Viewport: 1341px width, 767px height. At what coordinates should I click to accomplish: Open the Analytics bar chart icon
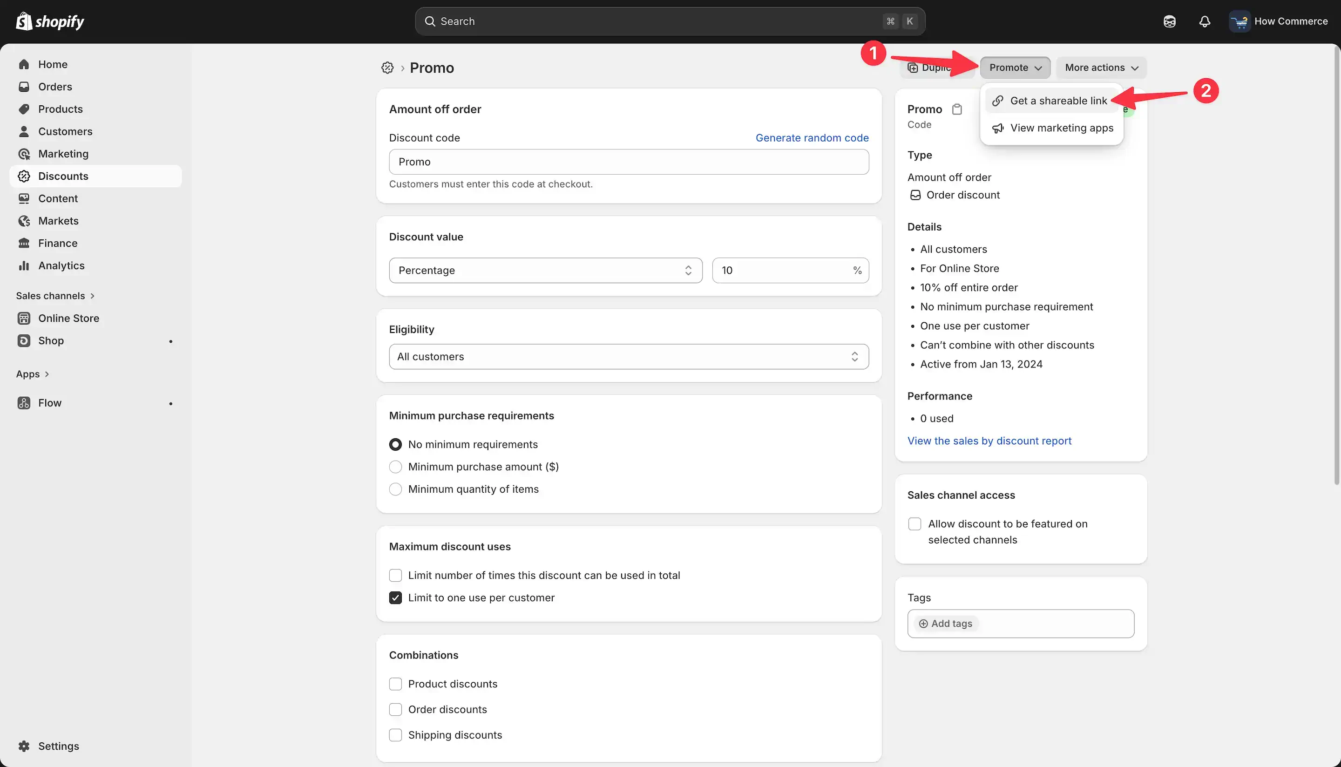[x=24, y=265]
